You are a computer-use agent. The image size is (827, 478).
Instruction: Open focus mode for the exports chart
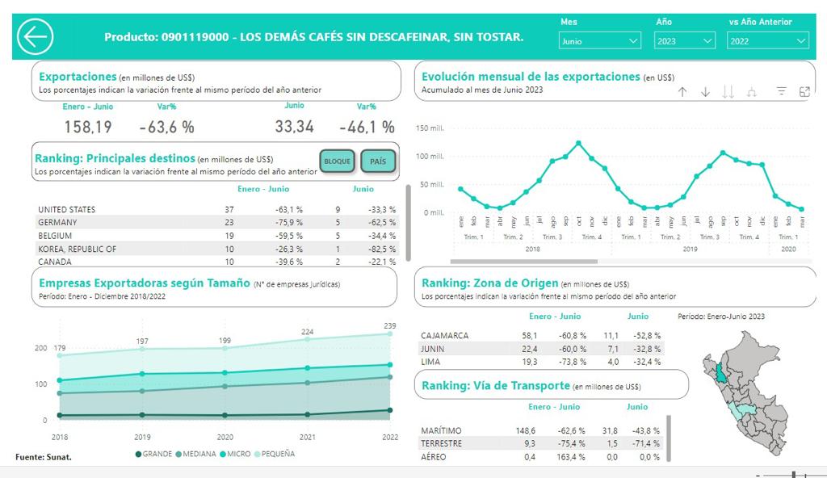tap(804, 92)
